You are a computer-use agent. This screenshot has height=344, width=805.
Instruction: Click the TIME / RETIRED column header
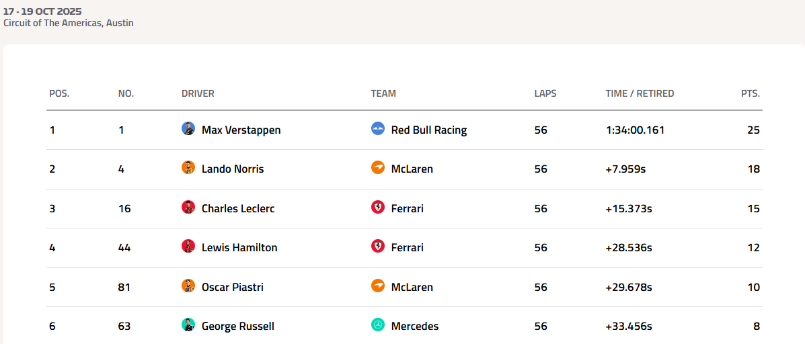pyautogui.click(x=640, y=93)
